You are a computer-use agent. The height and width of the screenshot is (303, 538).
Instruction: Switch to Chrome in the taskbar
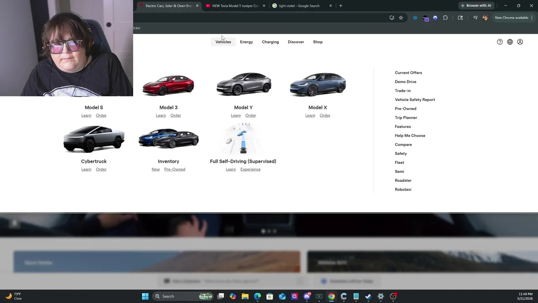(x=331, y=296)
